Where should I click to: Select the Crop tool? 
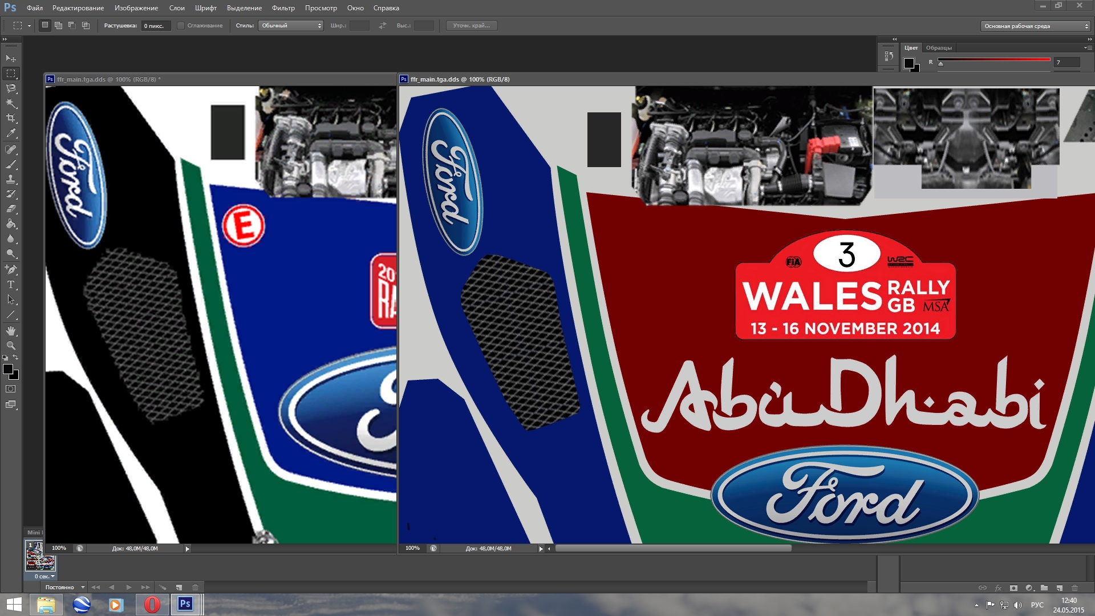coord(11,118)
